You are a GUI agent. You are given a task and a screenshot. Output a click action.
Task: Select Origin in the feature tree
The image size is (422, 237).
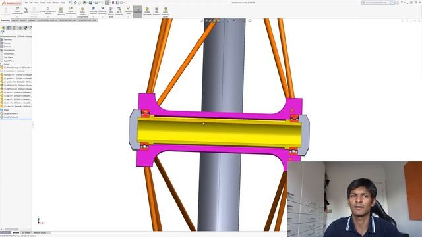[x=7, y=65]
